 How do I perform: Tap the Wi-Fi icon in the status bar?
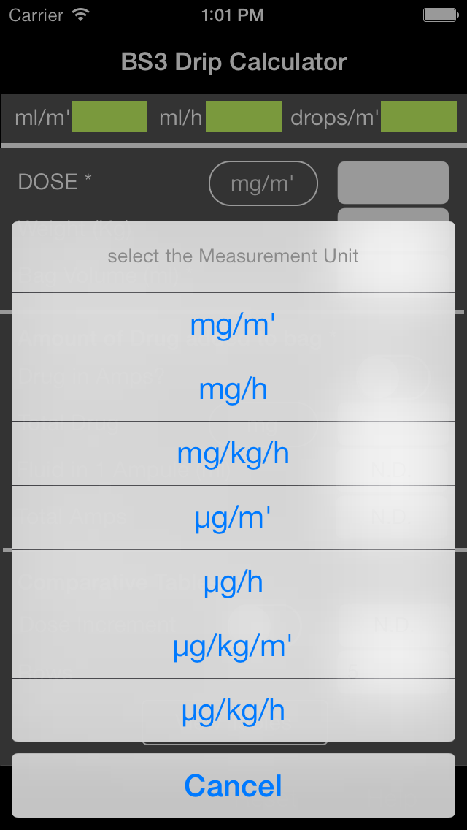coord(81,15)
